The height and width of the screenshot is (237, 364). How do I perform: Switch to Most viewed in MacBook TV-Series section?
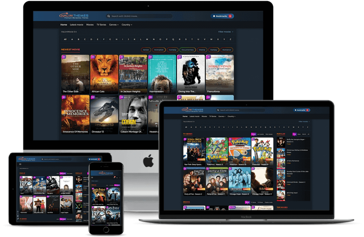pos(269,134)
